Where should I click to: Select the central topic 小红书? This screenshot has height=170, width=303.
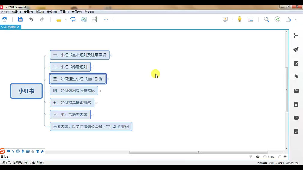pyautogui.click(x=26, y=91)
